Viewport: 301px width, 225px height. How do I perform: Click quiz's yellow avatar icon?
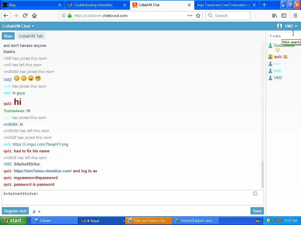pos(270,57)
